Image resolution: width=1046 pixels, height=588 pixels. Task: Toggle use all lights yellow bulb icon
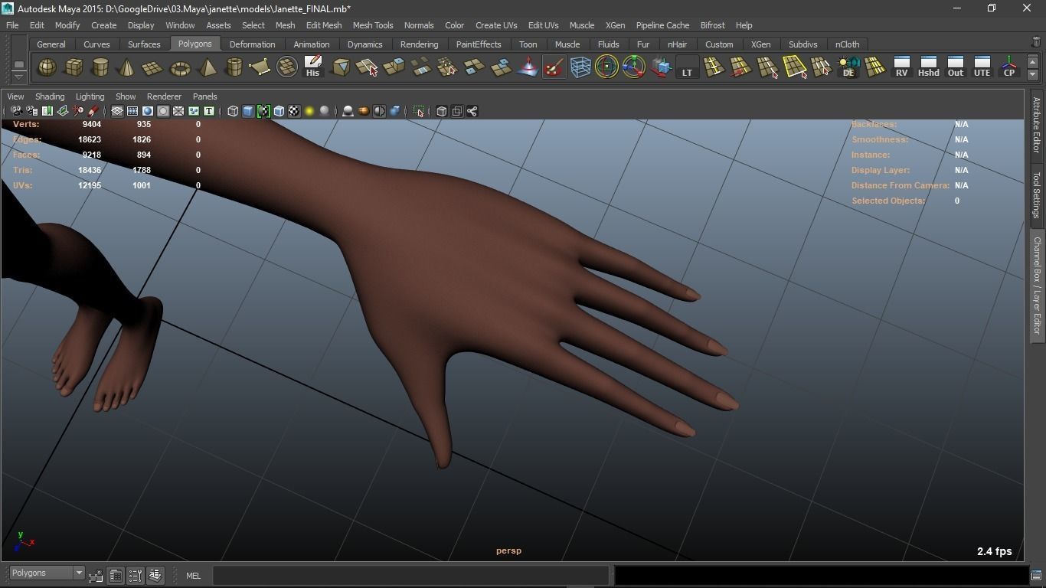(x=309, y=112)
